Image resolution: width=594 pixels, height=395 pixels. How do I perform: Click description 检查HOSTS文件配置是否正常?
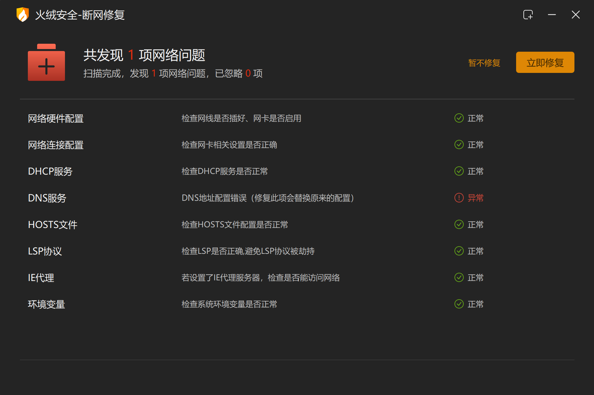point(235,225)
